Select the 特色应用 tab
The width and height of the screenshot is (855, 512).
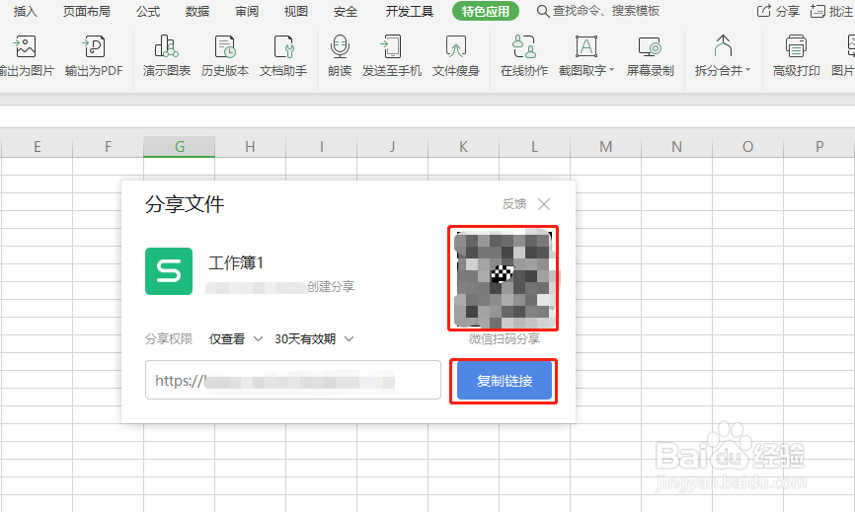point(486,11)
